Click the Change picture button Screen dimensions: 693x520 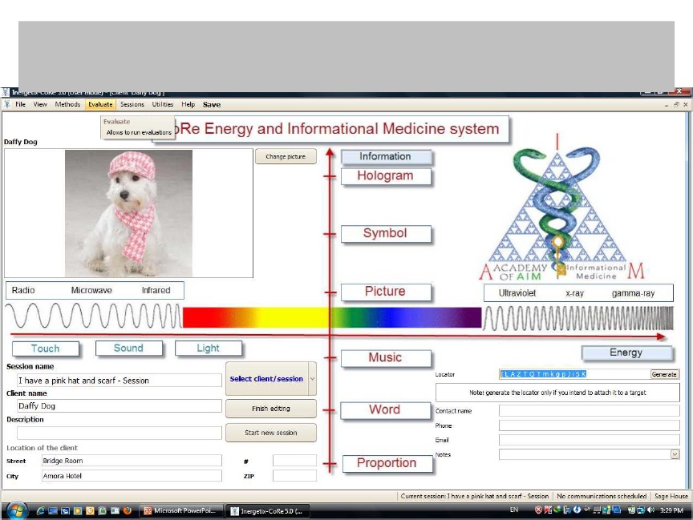[x=286, y=157]
